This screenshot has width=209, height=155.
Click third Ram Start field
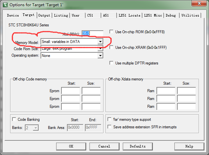tap(166, 106)
